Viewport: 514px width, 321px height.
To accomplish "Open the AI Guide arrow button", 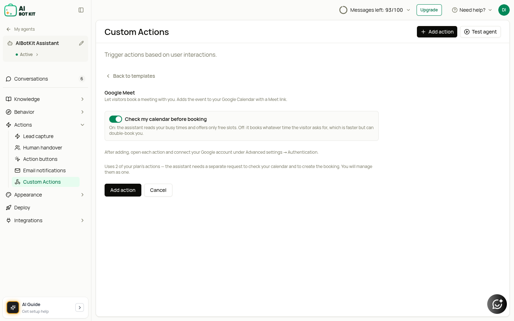I will click(x=80, y=307).
